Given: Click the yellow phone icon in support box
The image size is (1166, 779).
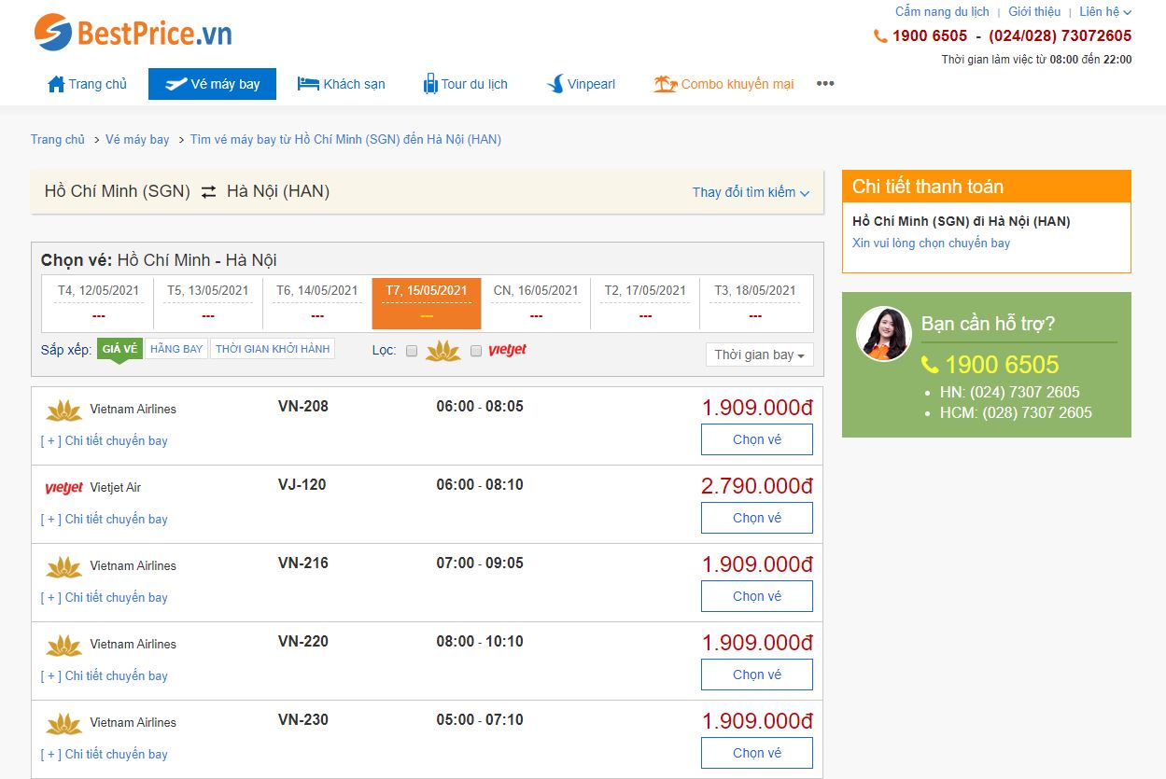Looking at the screenshot, I should (x=930, y=365).
